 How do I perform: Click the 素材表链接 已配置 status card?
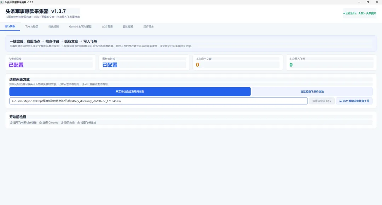pos(144,62)
